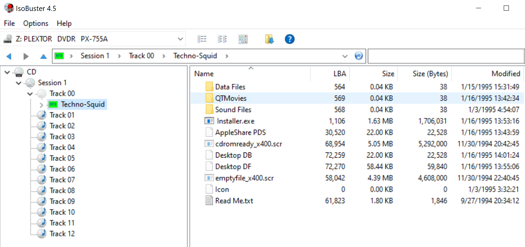Screen dimensions: 525x247
Task: Select Track 10 in the tree
Action: tap(62, 212)
